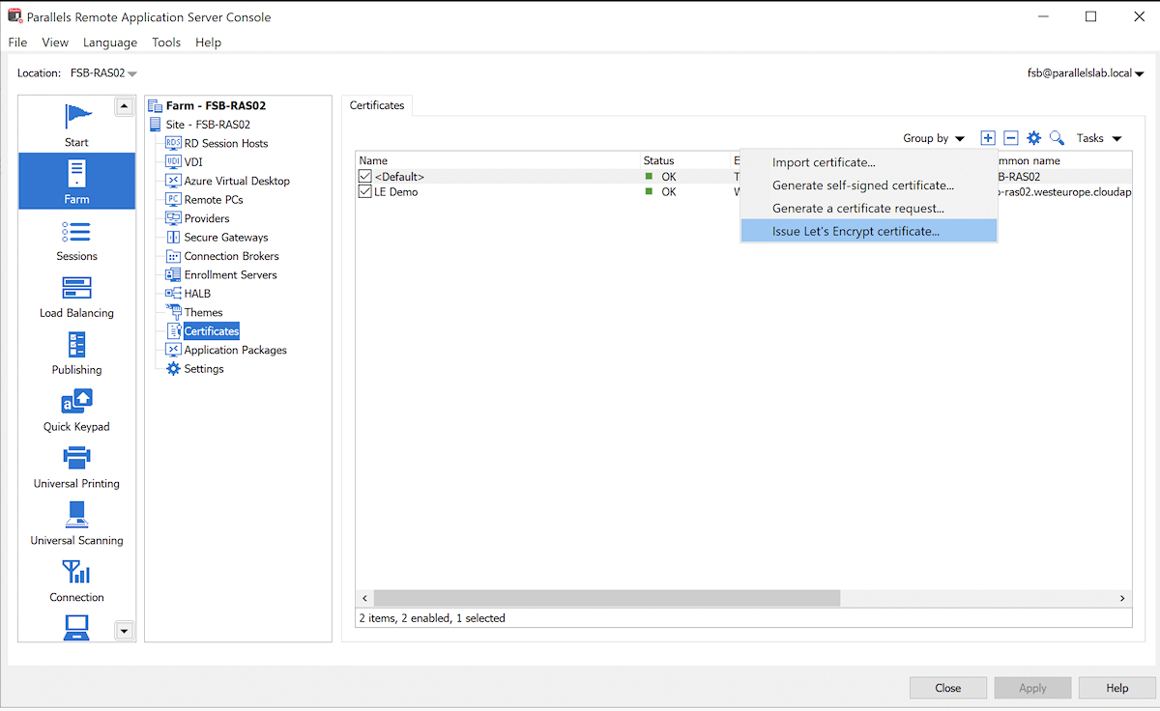
Task: Click the HALB tree icon
Action: 174,294
